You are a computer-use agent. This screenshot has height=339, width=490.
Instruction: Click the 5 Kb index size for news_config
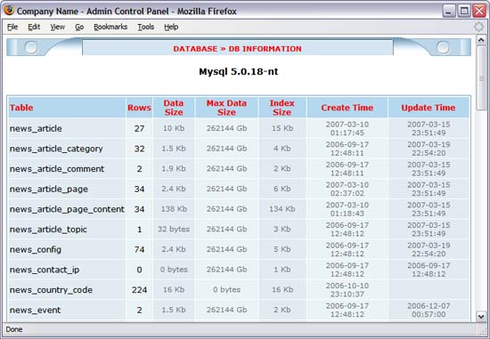coord(282,249)
